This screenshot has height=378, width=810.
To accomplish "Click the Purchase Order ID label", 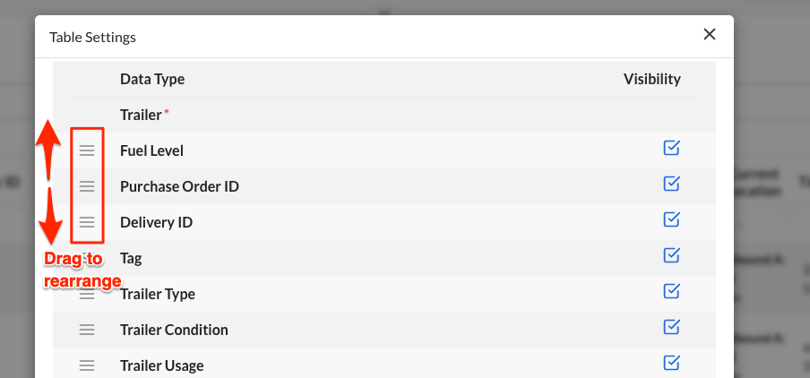I will (179, 186).
